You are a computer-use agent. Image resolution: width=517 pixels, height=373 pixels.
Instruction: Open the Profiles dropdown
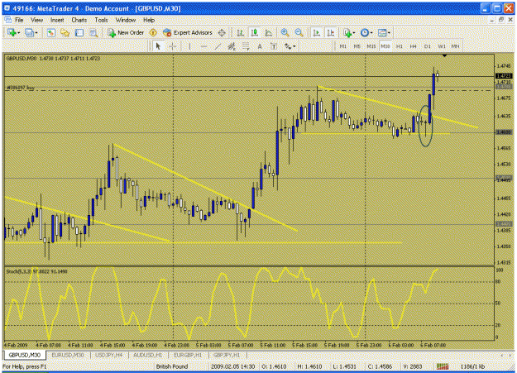pos(31,32)
